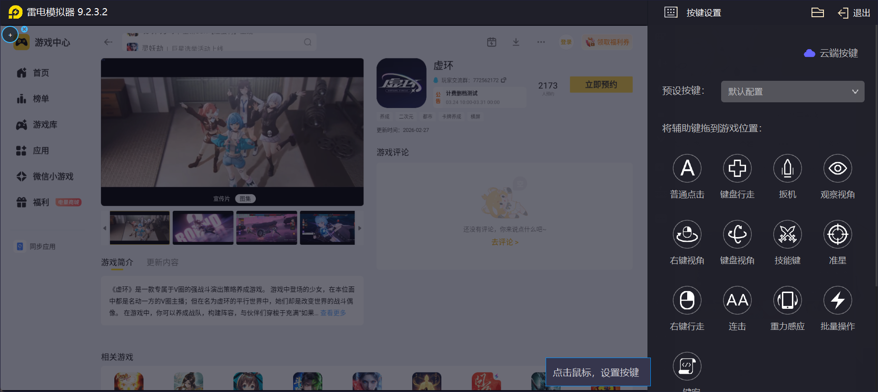This screenshot has height=392, width=878.
Task: Switch to the 宣传片 trailer view
Action: pos(221,199)
